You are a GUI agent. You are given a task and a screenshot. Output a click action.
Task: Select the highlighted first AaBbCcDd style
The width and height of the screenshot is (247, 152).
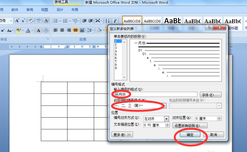click(132, 21)
